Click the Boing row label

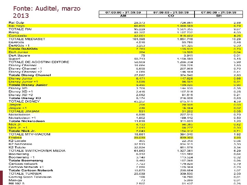[x=14, y=33]
